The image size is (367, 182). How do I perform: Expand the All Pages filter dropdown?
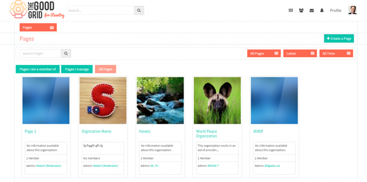click(x=264, y=53)
